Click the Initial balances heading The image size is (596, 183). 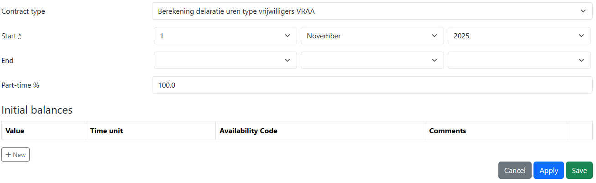37,110
